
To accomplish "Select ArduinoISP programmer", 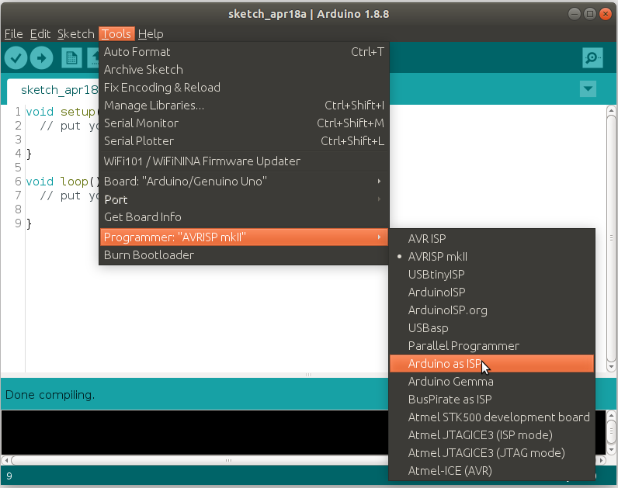I will (x=492, y=292).
